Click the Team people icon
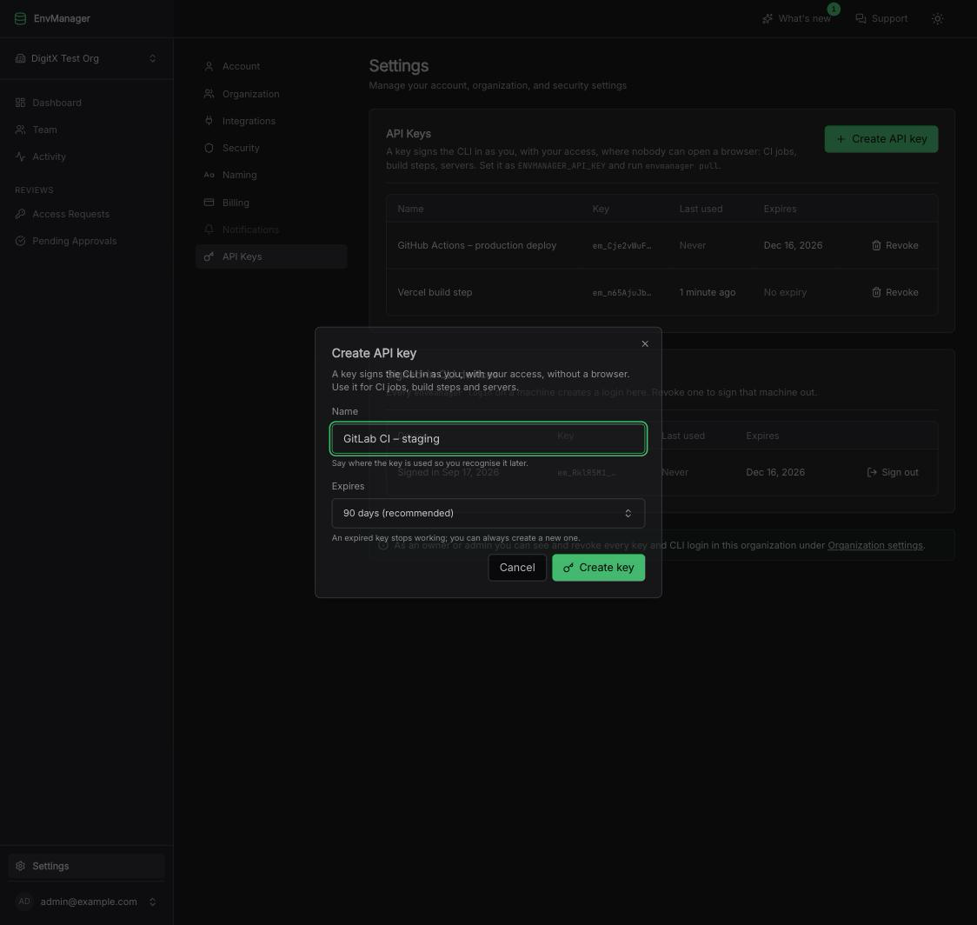The height and width of the screenshot is (925, 977). coord(21,130)
